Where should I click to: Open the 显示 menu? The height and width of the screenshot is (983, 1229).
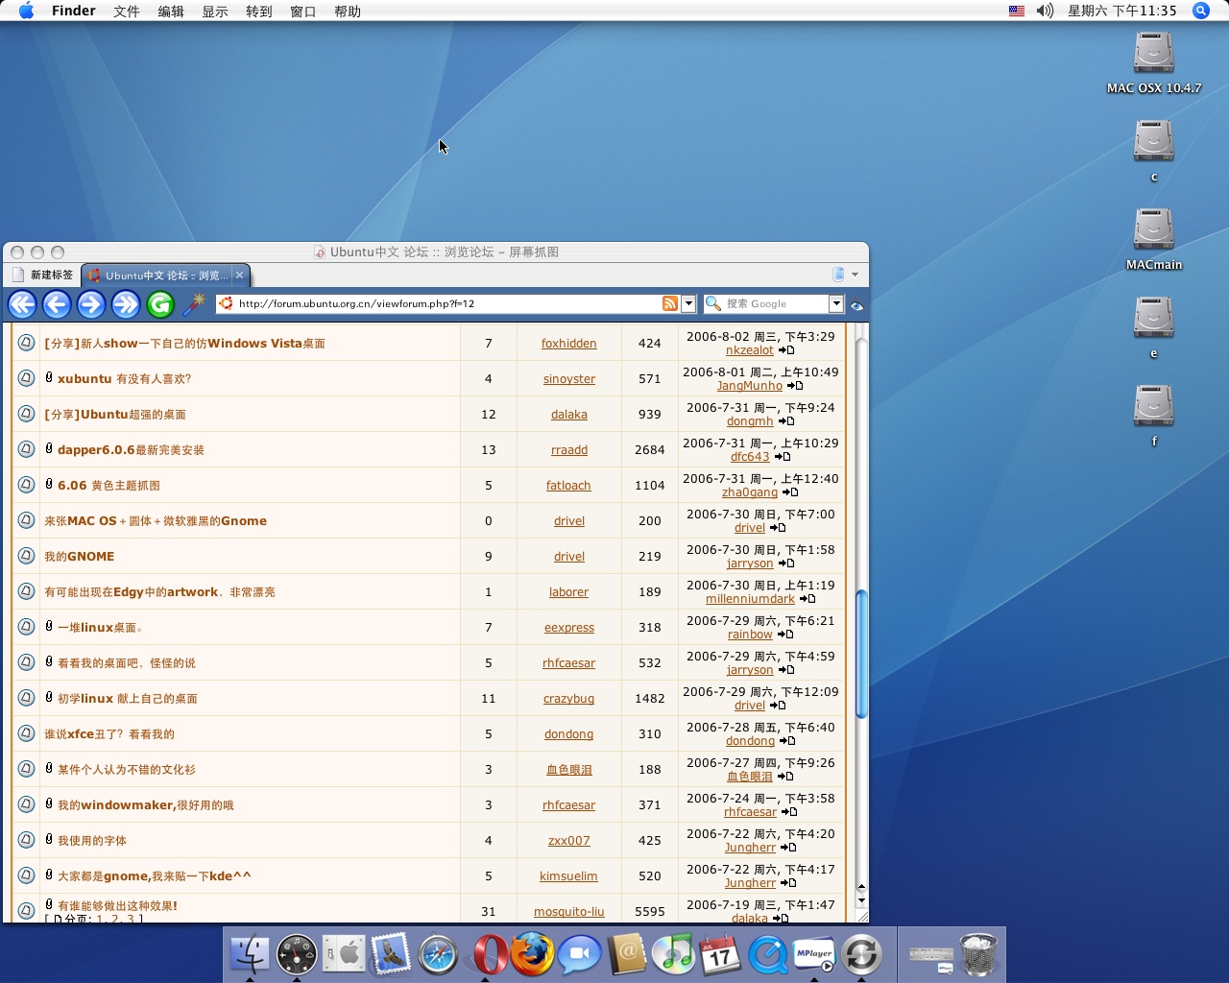(x=215, y=12)
